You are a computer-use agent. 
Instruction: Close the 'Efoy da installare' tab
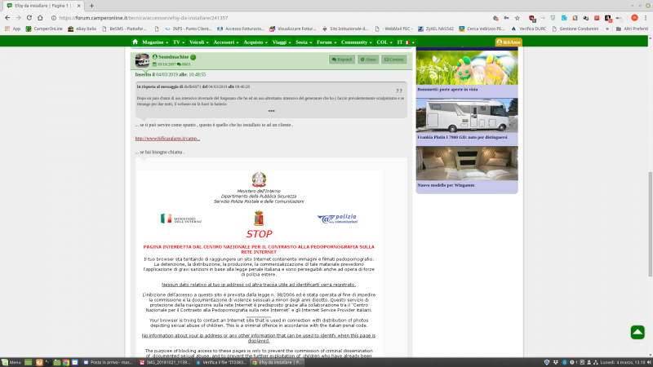tap(78, 6)
